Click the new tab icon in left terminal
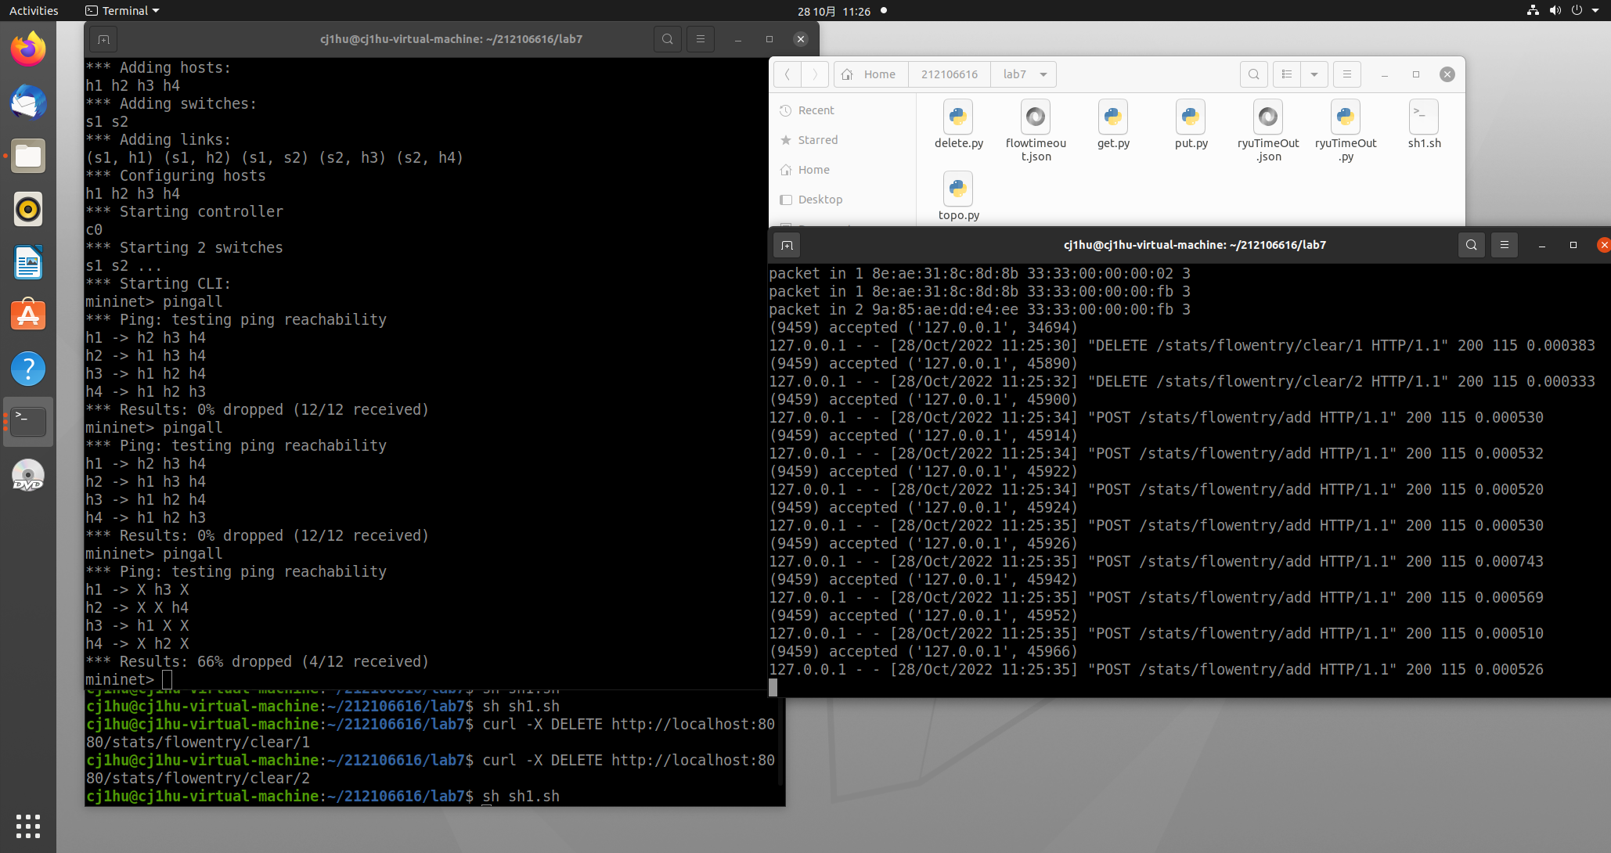 pos(103,39)
